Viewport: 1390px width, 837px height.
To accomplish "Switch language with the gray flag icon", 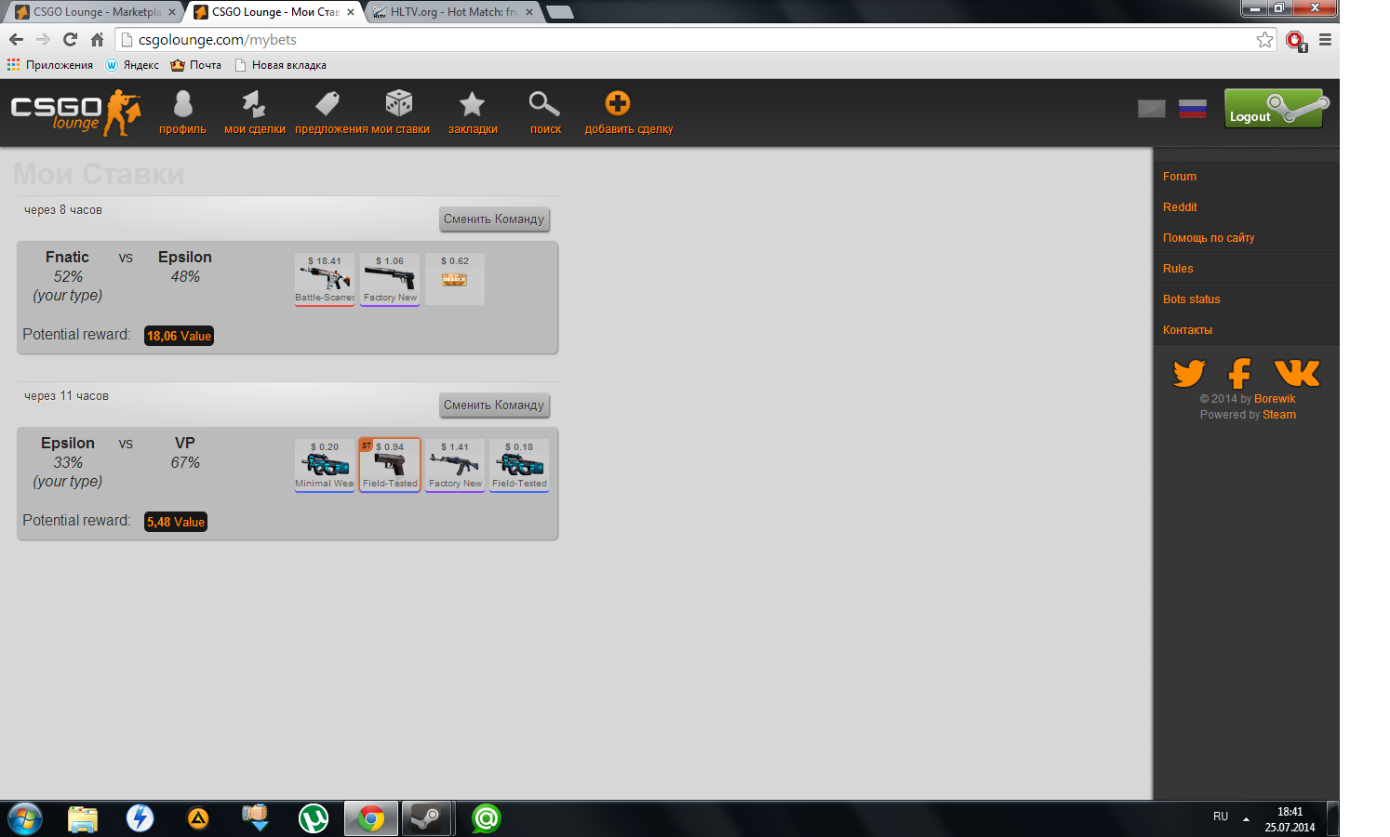I will pos(1152,108).
